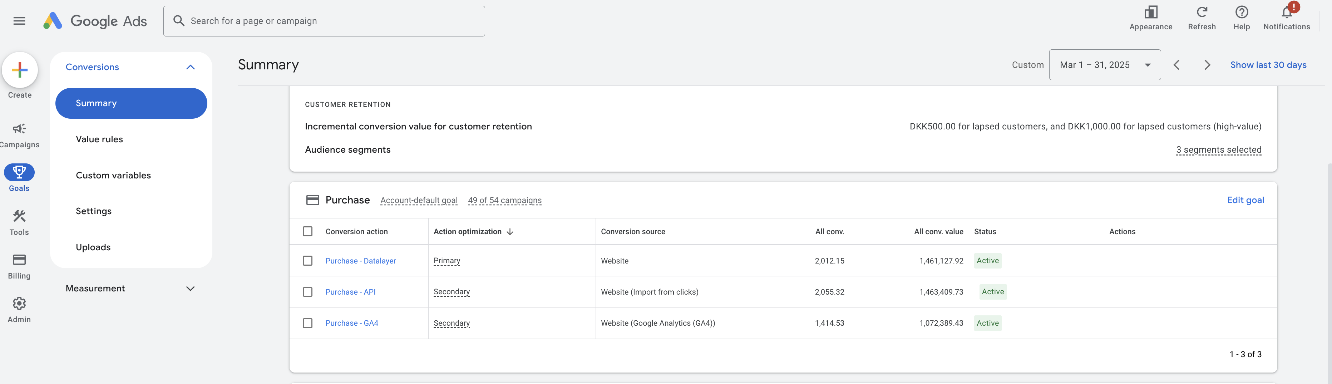The image size is (1332, 384).
Task: Go to Custom variables menu item
Action: click(x=113, y=176)
